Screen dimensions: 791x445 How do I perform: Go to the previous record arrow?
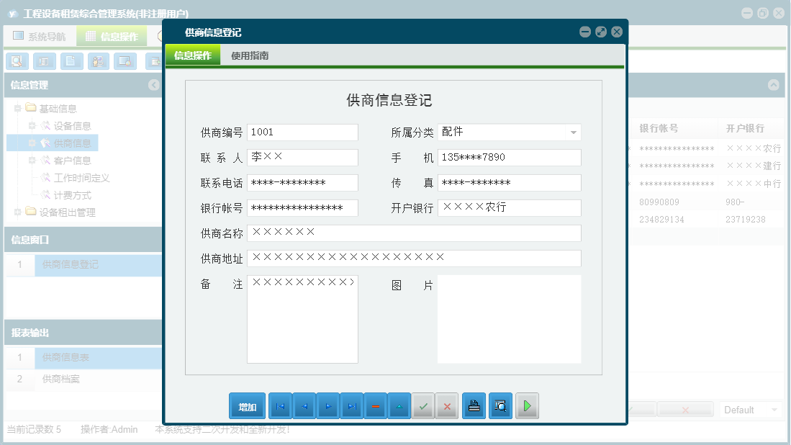pos(304,406)
